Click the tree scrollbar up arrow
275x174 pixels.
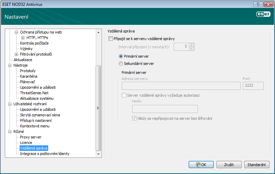pos(98,32)
